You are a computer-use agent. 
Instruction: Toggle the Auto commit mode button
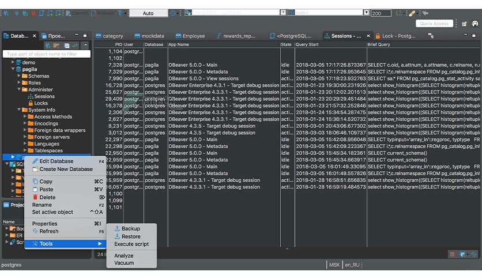click(148, 13)
